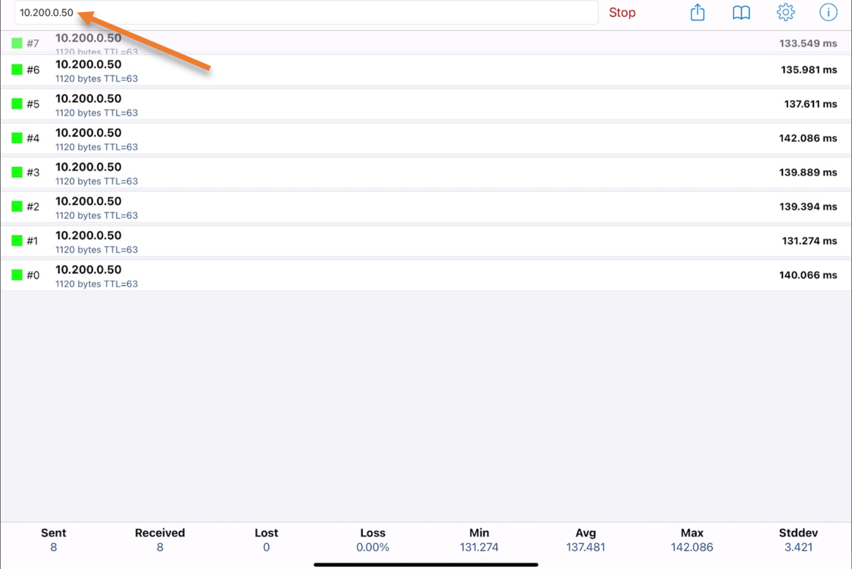Select the Avg latency statistic

[x=585, y=539]
